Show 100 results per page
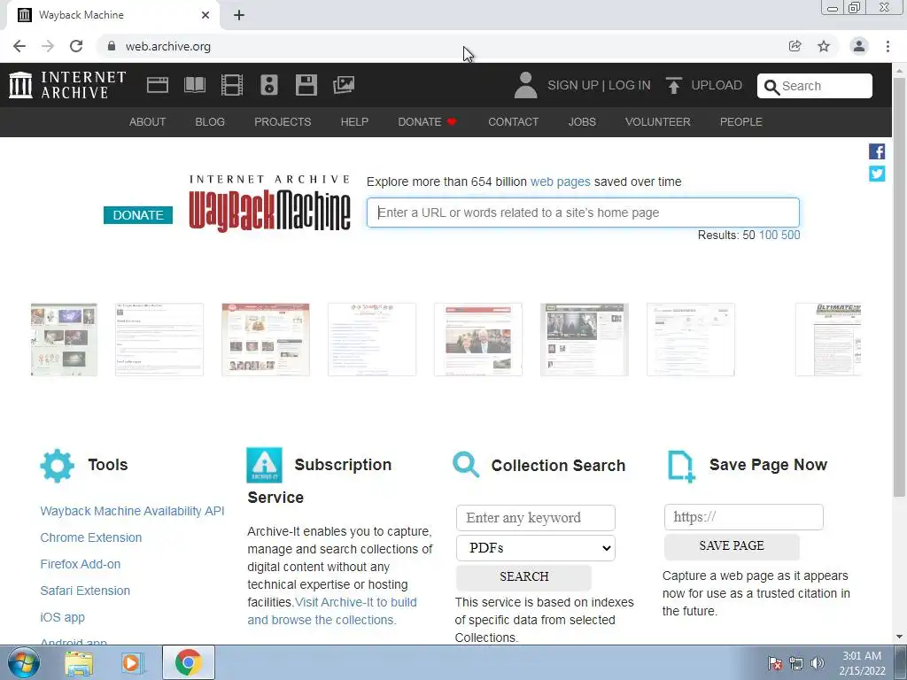 coord(768,235)
